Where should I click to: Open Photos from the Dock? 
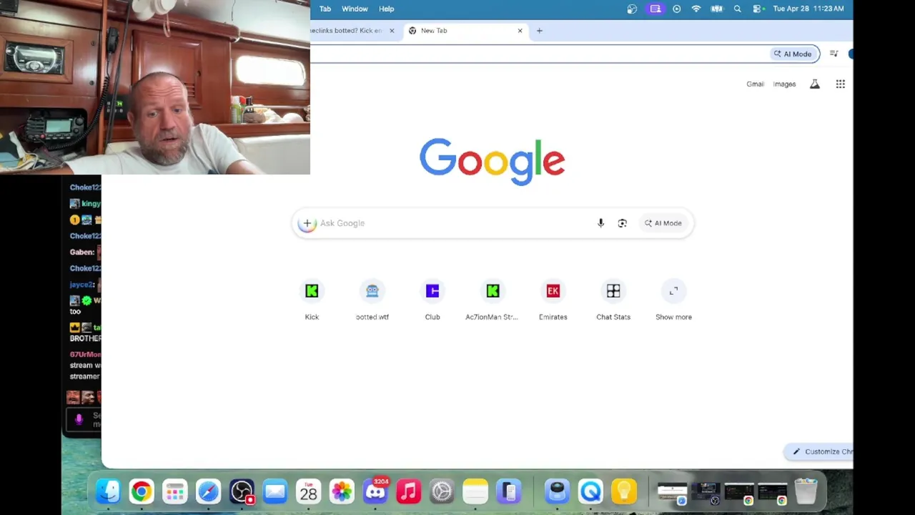click(x=342, y=491)
